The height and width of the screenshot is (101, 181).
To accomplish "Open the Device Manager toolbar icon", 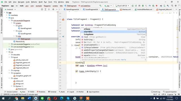I will [x=164, y=6].
